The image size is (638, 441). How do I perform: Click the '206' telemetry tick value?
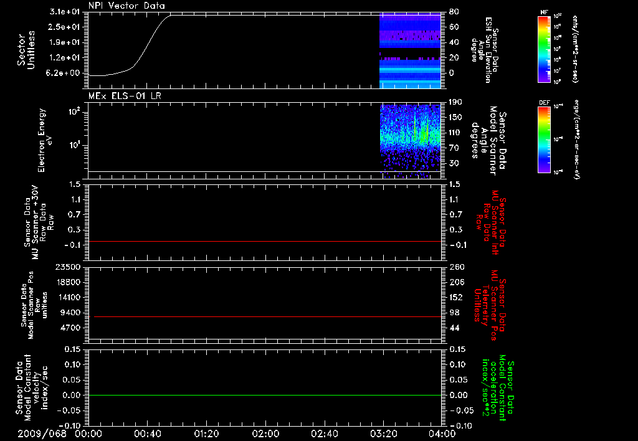click(x=457, y=282)
